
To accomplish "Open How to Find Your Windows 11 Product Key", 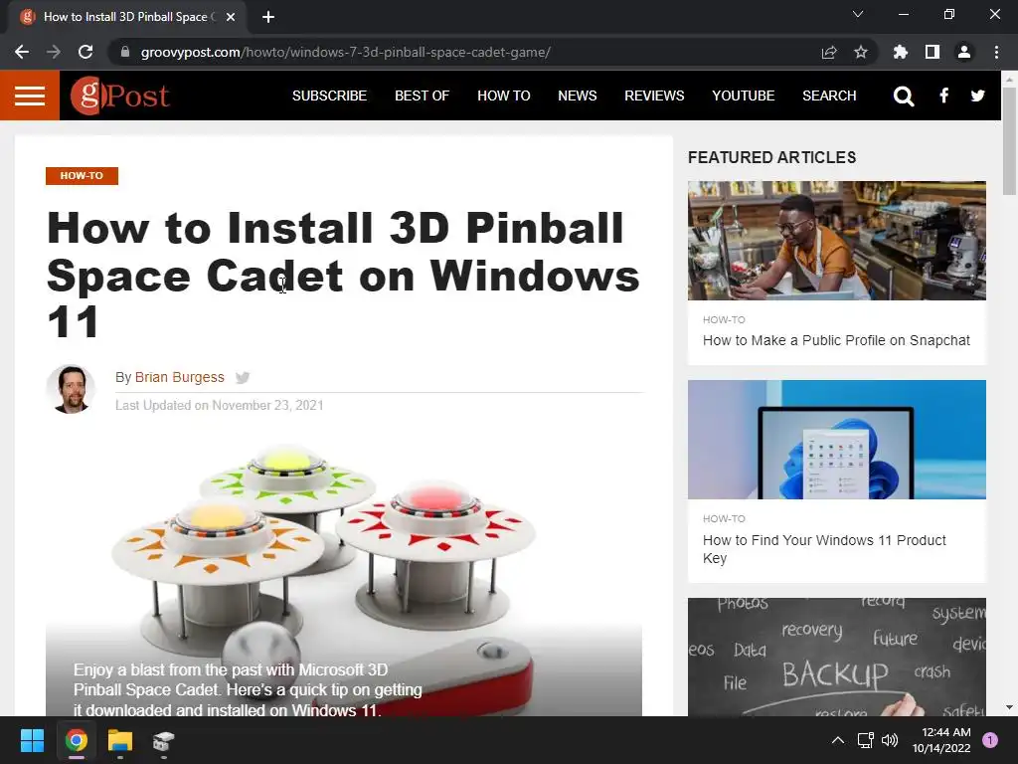I will [824, 549].
